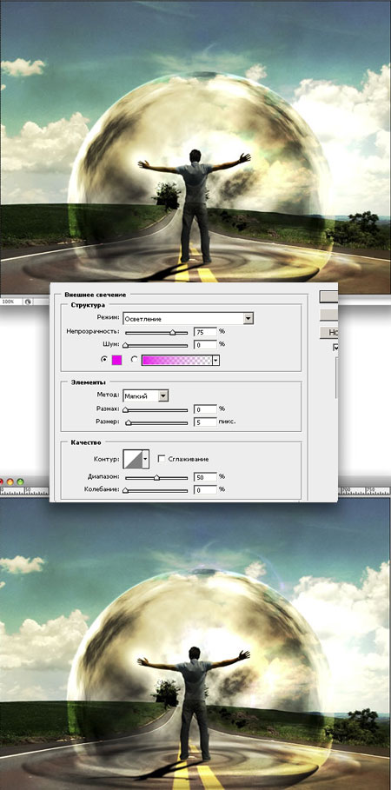This screenshot has width=391, height=790.
Task: Edit the Размах value field
Action: point(205,409)
